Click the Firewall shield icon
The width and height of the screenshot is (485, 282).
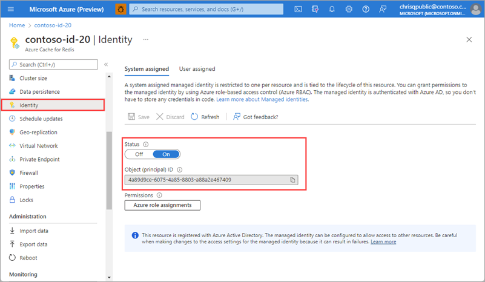[x=12, y=172]
